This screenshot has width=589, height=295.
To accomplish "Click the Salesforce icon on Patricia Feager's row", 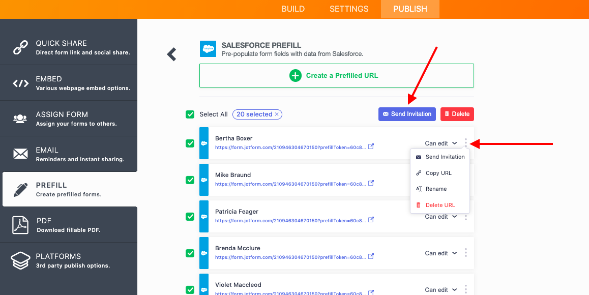I will tap(204, 217).
